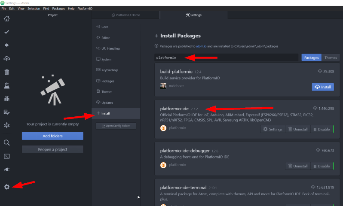Viewport: 343px width, 206px height.
Task: Open the platformio-ide package title
Action: [174, 109]
